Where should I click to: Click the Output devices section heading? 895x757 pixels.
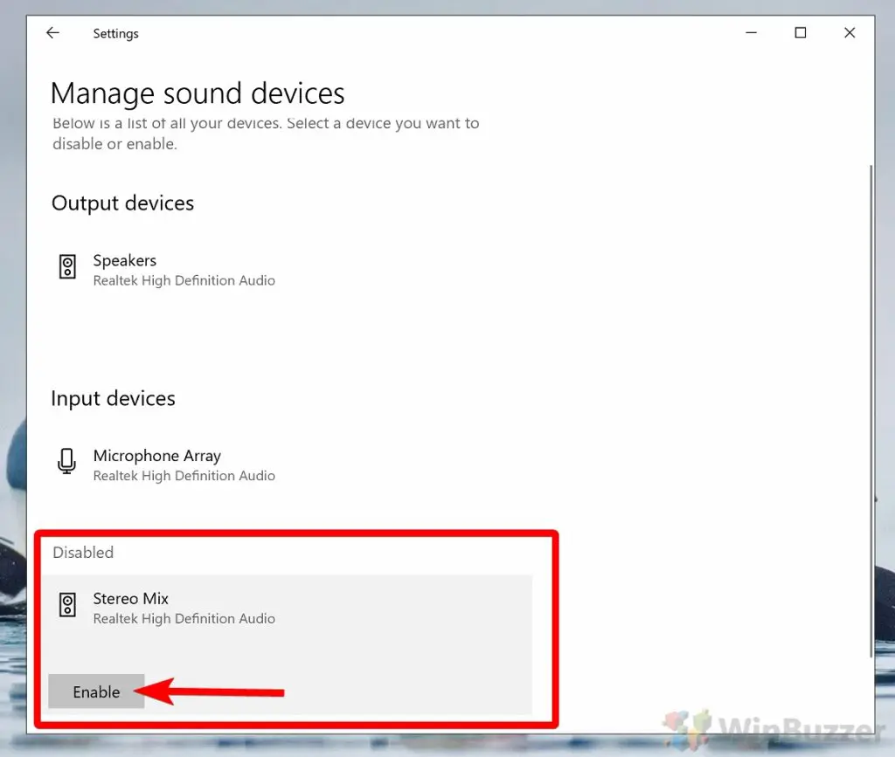[122, 203]
